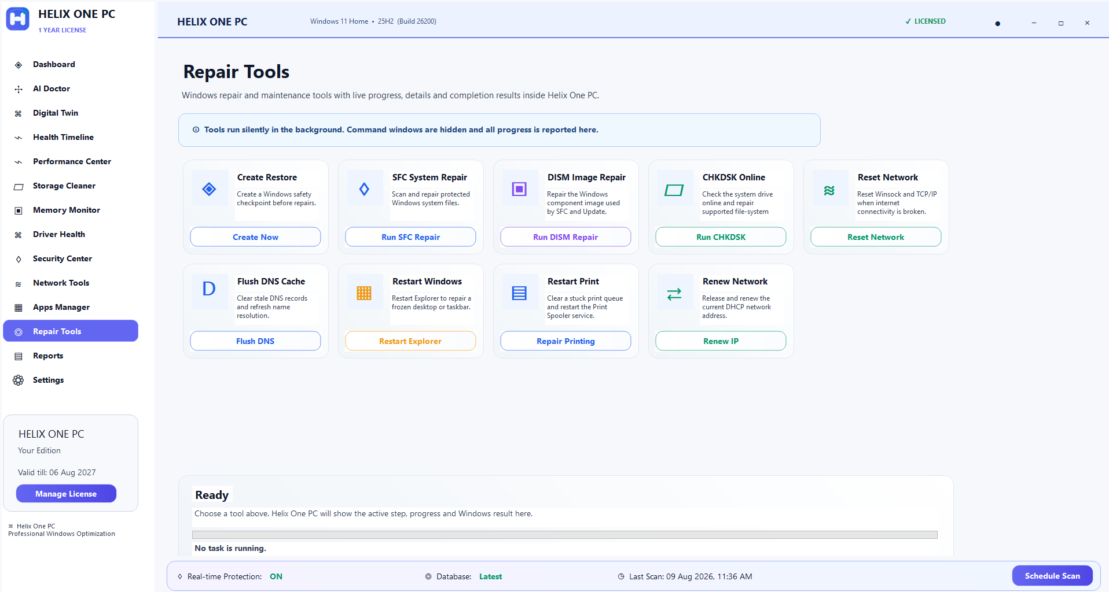Click the Renew IP button
The width and height of the screenshot is (1109, 592).
pos(721,341)
